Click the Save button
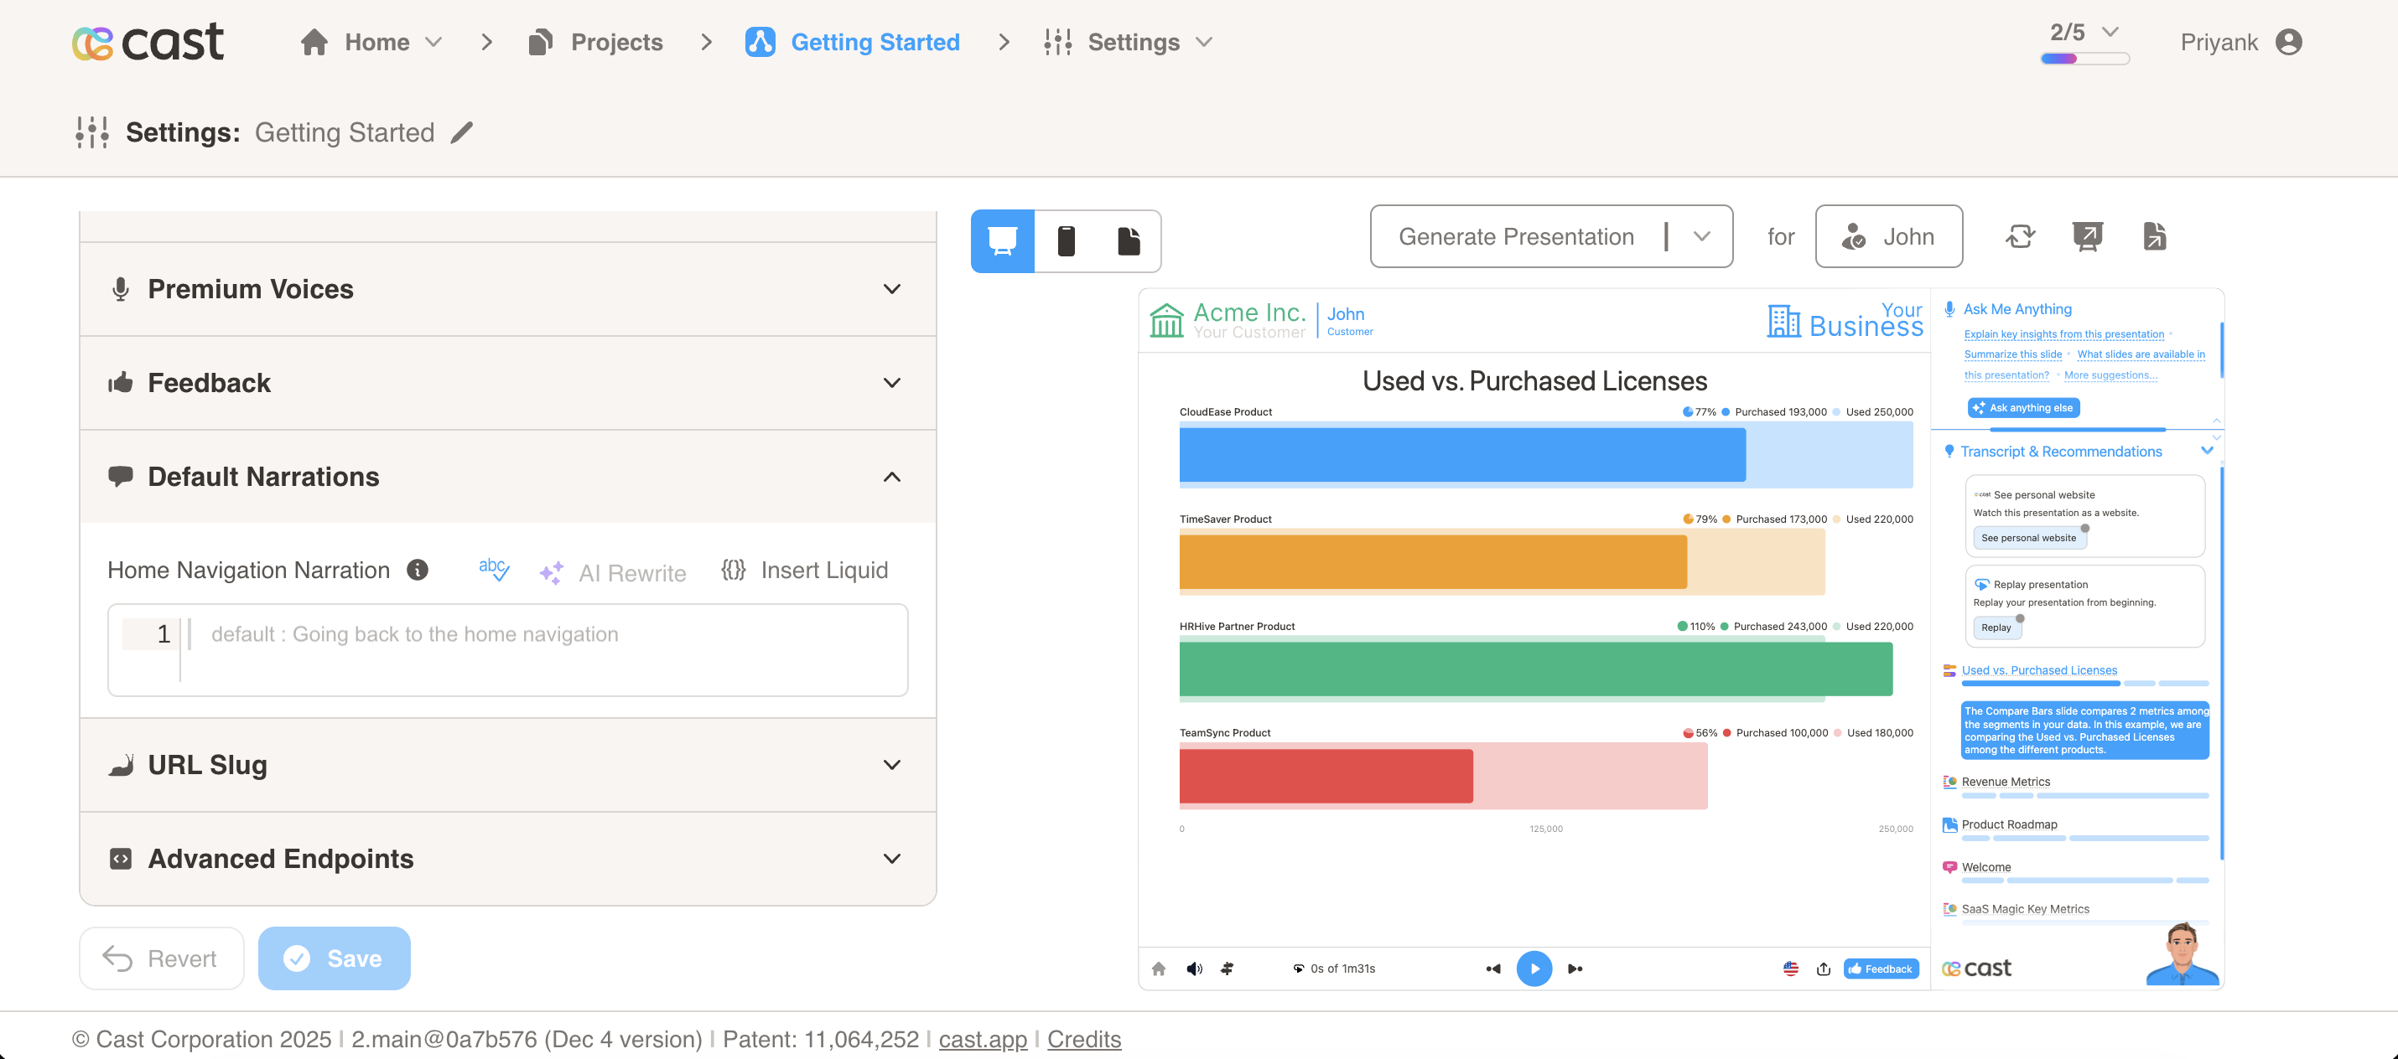This screenshot has height=1059, width=2398. 335,958
